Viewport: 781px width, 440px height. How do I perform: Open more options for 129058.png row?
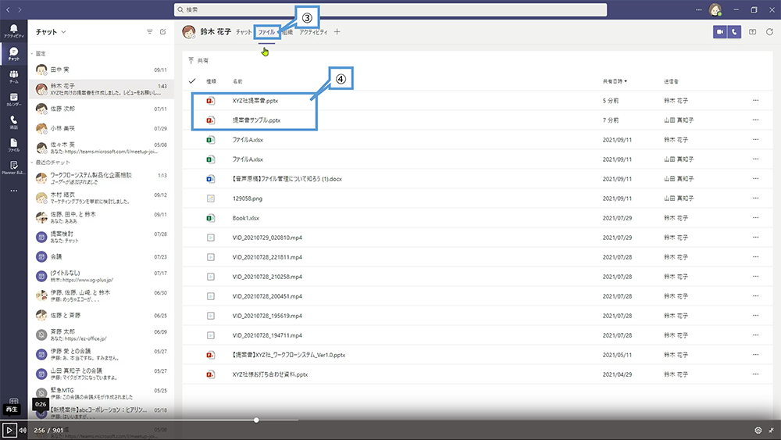[755, 198]
